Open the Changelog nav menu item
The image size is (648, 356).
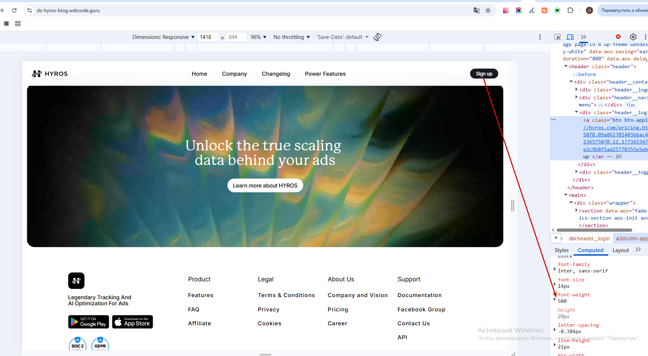point(276,74)
